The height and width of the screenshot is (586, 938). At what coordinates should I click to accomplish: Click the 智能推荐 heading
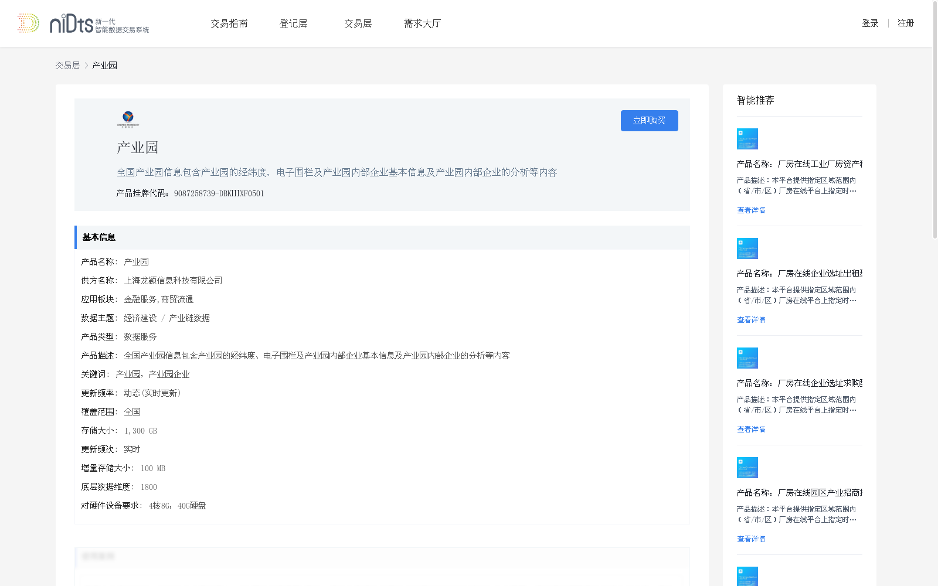click(755, 100)
